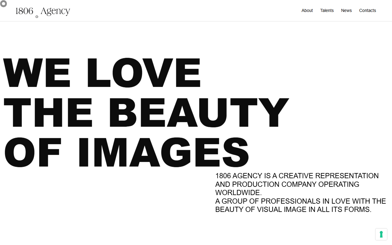Viewport: 392px width, 245px height.
Task: Open the About page
Action: coord(307,10)
